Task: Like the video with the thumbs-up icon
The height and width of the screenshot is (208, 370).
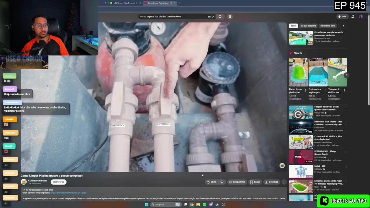Action: pyautogui.click(x=208, y=182)
